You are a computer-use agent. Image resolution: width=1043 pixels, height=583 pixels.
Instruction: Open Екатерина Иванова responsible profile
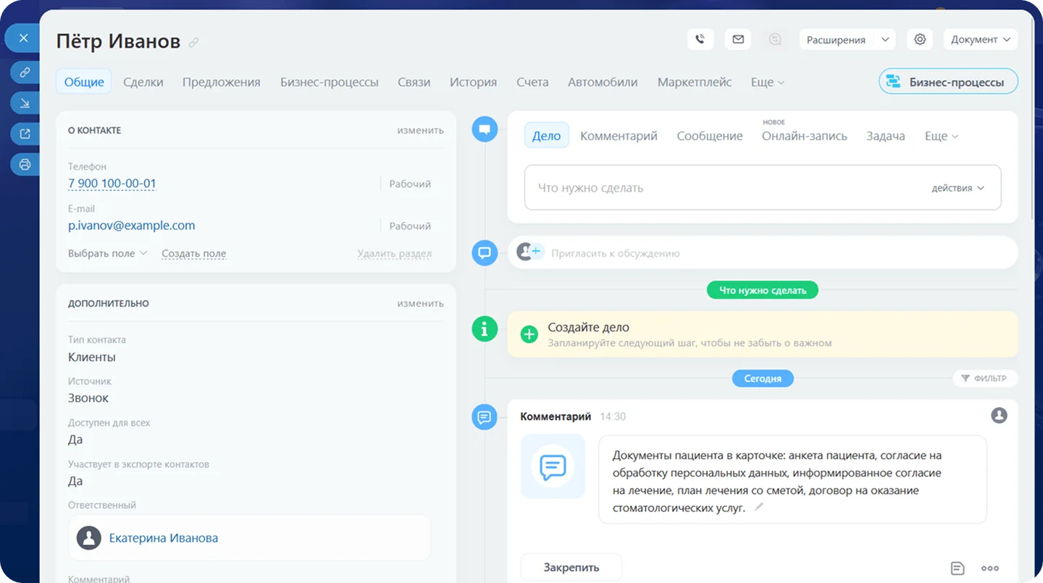(x=164, y=538)
